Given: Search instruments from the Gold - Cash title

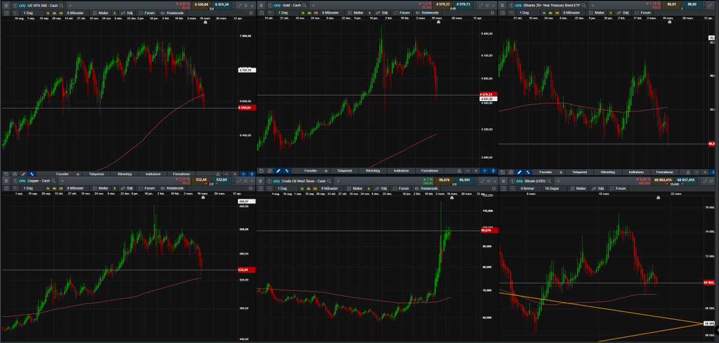Looking at the screenshot, I should 304,5.
